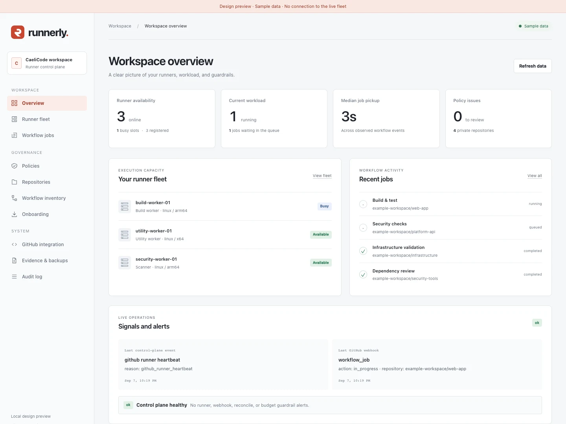Click View all recent jobs link

click(x=535, y=176)
